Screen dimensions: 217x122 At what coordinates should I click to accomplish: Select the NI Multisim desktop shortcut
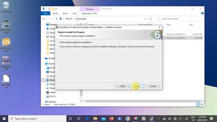(x=6, y=63)
